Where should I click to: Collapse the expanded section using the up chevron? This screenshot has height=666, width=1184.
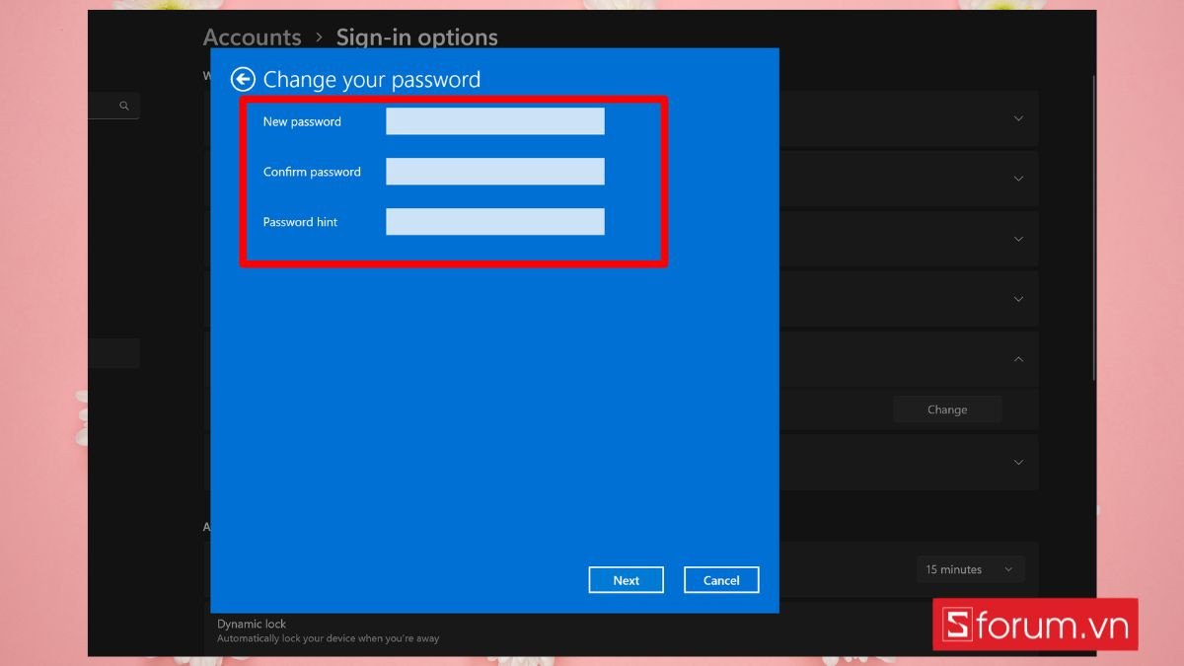tap(1018, 359)
